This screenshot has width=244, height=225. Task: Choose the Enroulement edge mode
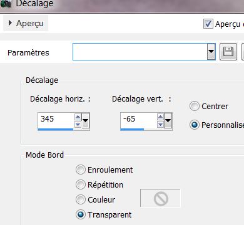tap(81, 170)
